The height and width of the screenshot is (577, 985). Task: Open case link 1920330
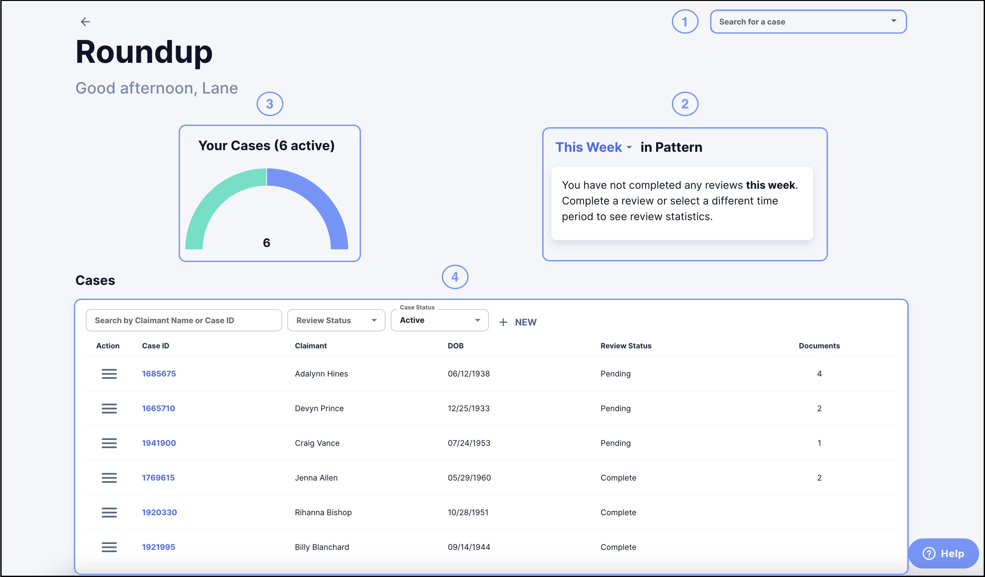click(x=159, y=512)
